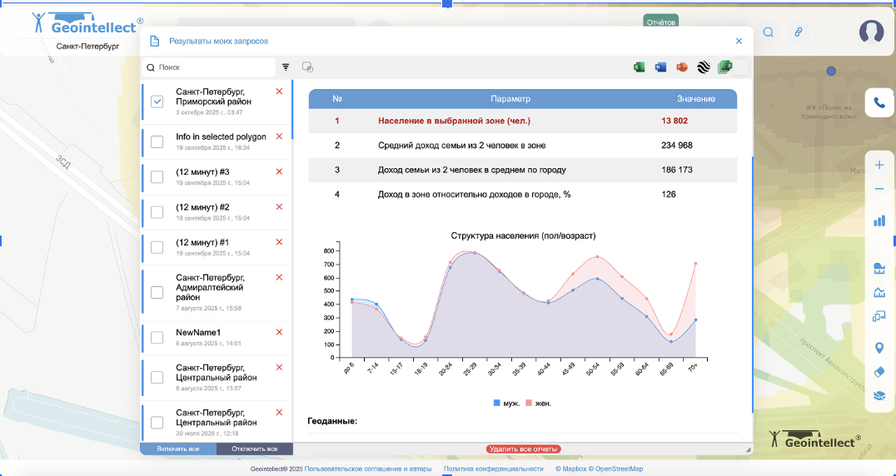896x476 pixels.
Task: Select the eraser tool
Action: (x=879, y=372)
